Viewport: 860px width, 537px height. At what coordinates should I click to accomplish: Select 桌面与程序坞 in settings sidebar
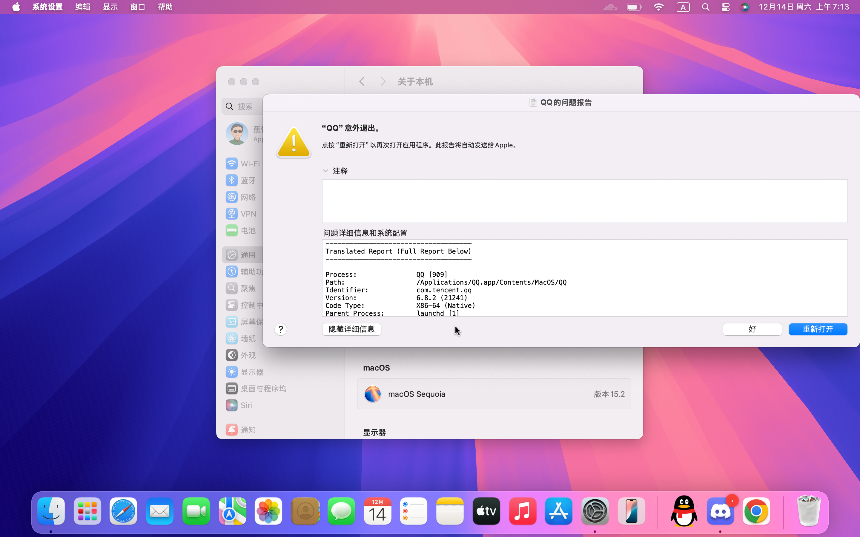281,388
